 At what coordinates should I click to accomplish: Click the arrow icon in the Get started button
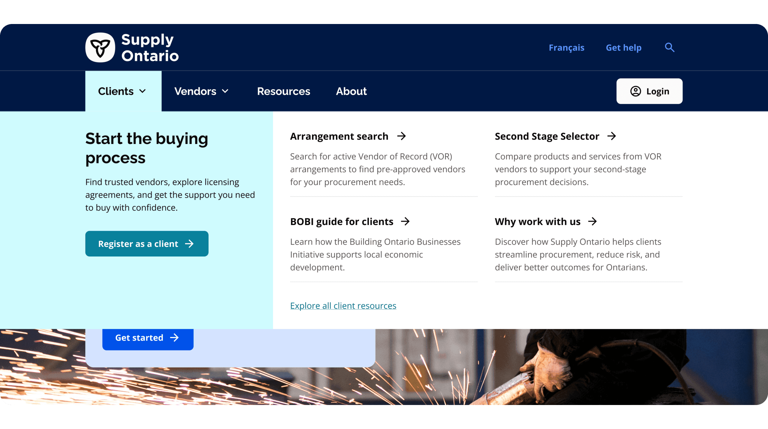[x=174, y=338]
